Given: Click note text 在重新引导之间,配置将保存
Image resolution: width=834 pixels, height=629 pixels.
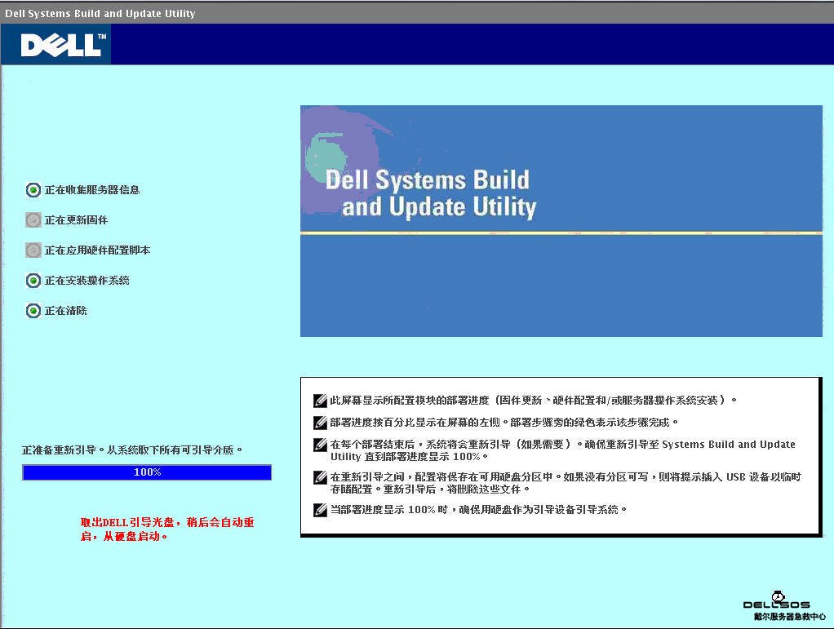Looking at the screenshot, I should coord(566,483).
